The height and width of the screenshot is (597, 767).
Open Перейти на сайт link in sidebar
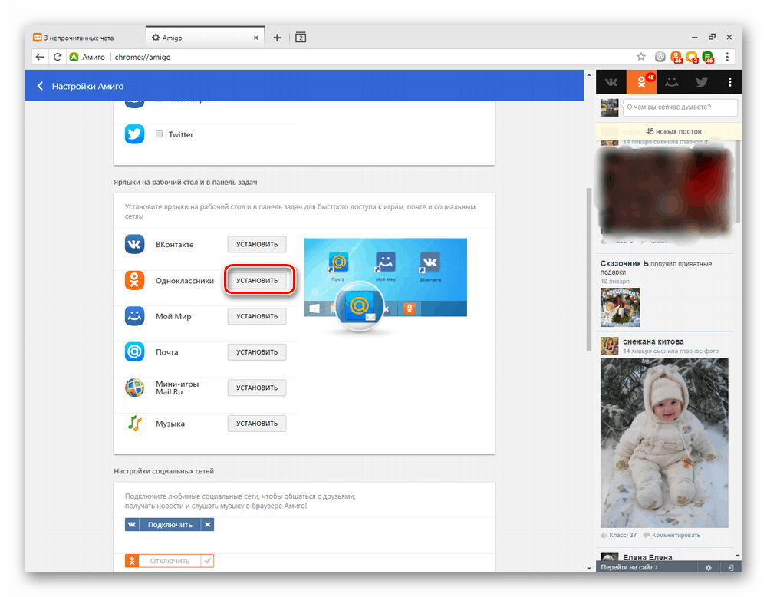pyautogui.click(x=629, y=568)
